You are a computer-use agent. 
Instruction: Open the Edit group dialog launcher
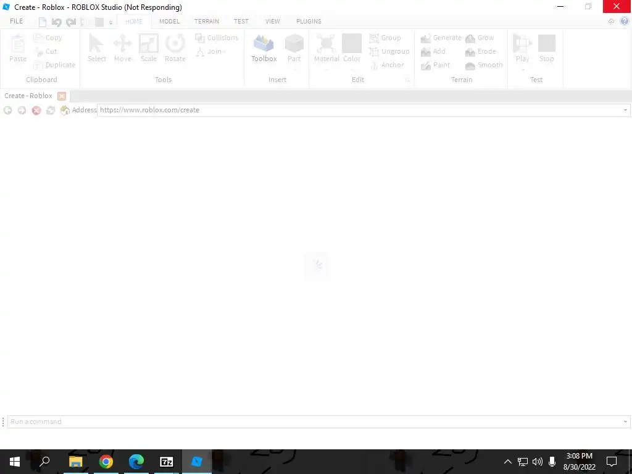tap(408, 80)
